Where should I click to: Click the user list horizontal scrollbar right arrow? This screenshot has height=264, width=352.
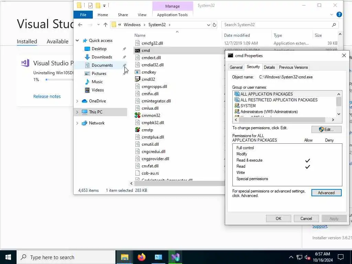[333, 120]
